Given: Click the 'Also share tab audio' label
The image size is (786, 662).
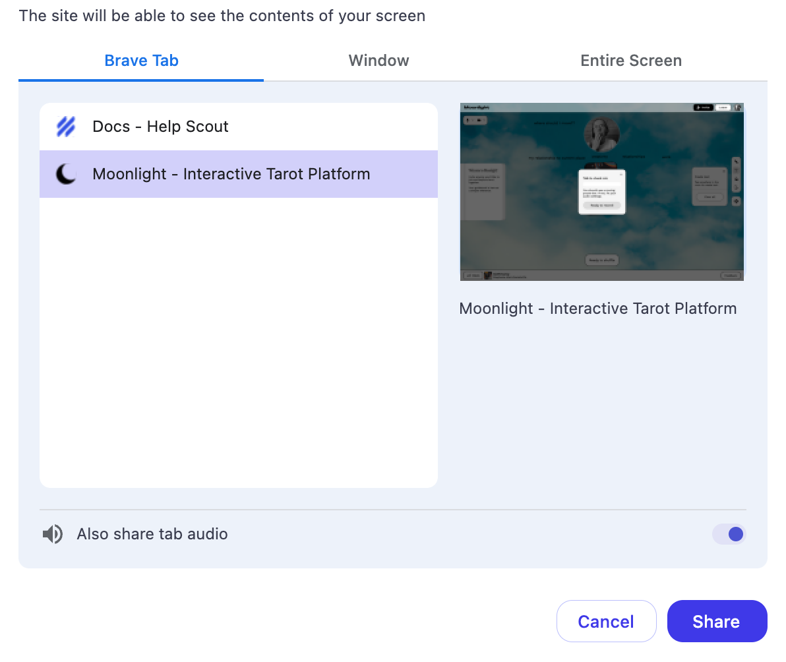Looking at the screenshot, I should pos(152,534).
